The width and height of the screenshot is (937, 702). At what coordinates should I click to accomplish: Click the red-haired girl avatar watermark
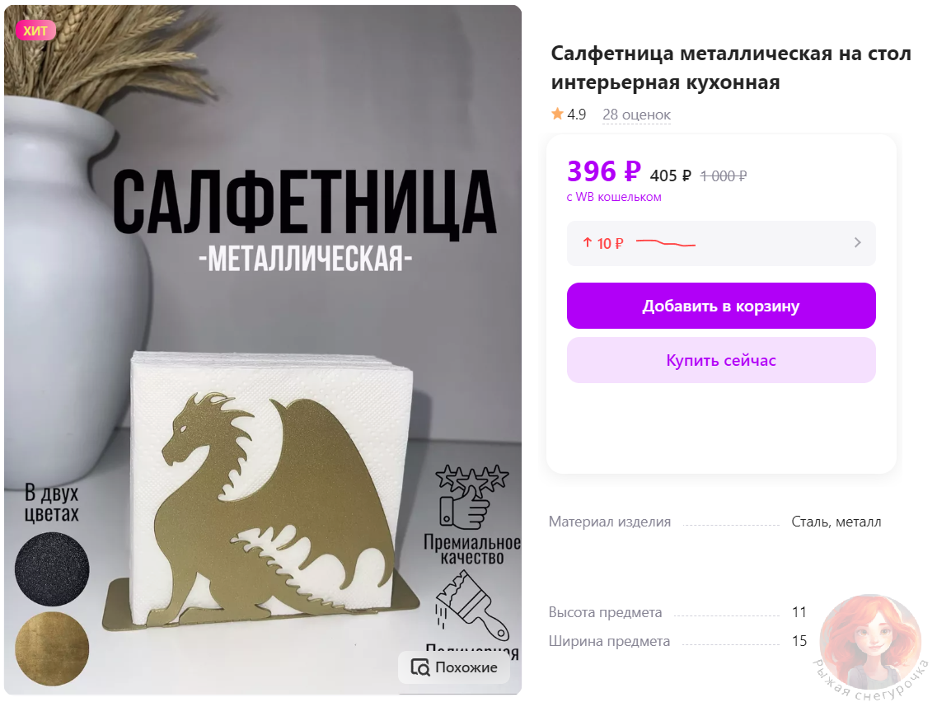click(870, 641)
